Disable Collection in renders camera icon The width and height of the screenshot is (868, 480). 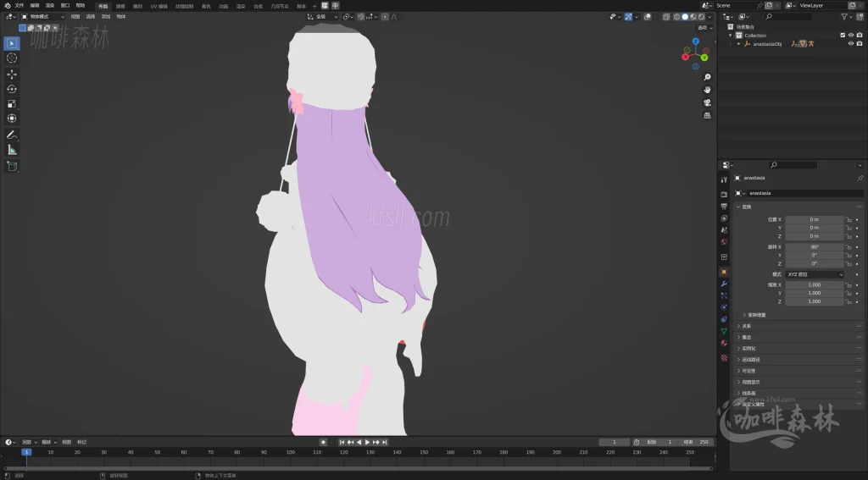tap(860, 35)
